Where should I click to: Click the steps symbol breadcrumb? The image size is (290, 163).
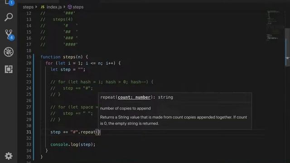pyautogui.click(x=78, y=7)
